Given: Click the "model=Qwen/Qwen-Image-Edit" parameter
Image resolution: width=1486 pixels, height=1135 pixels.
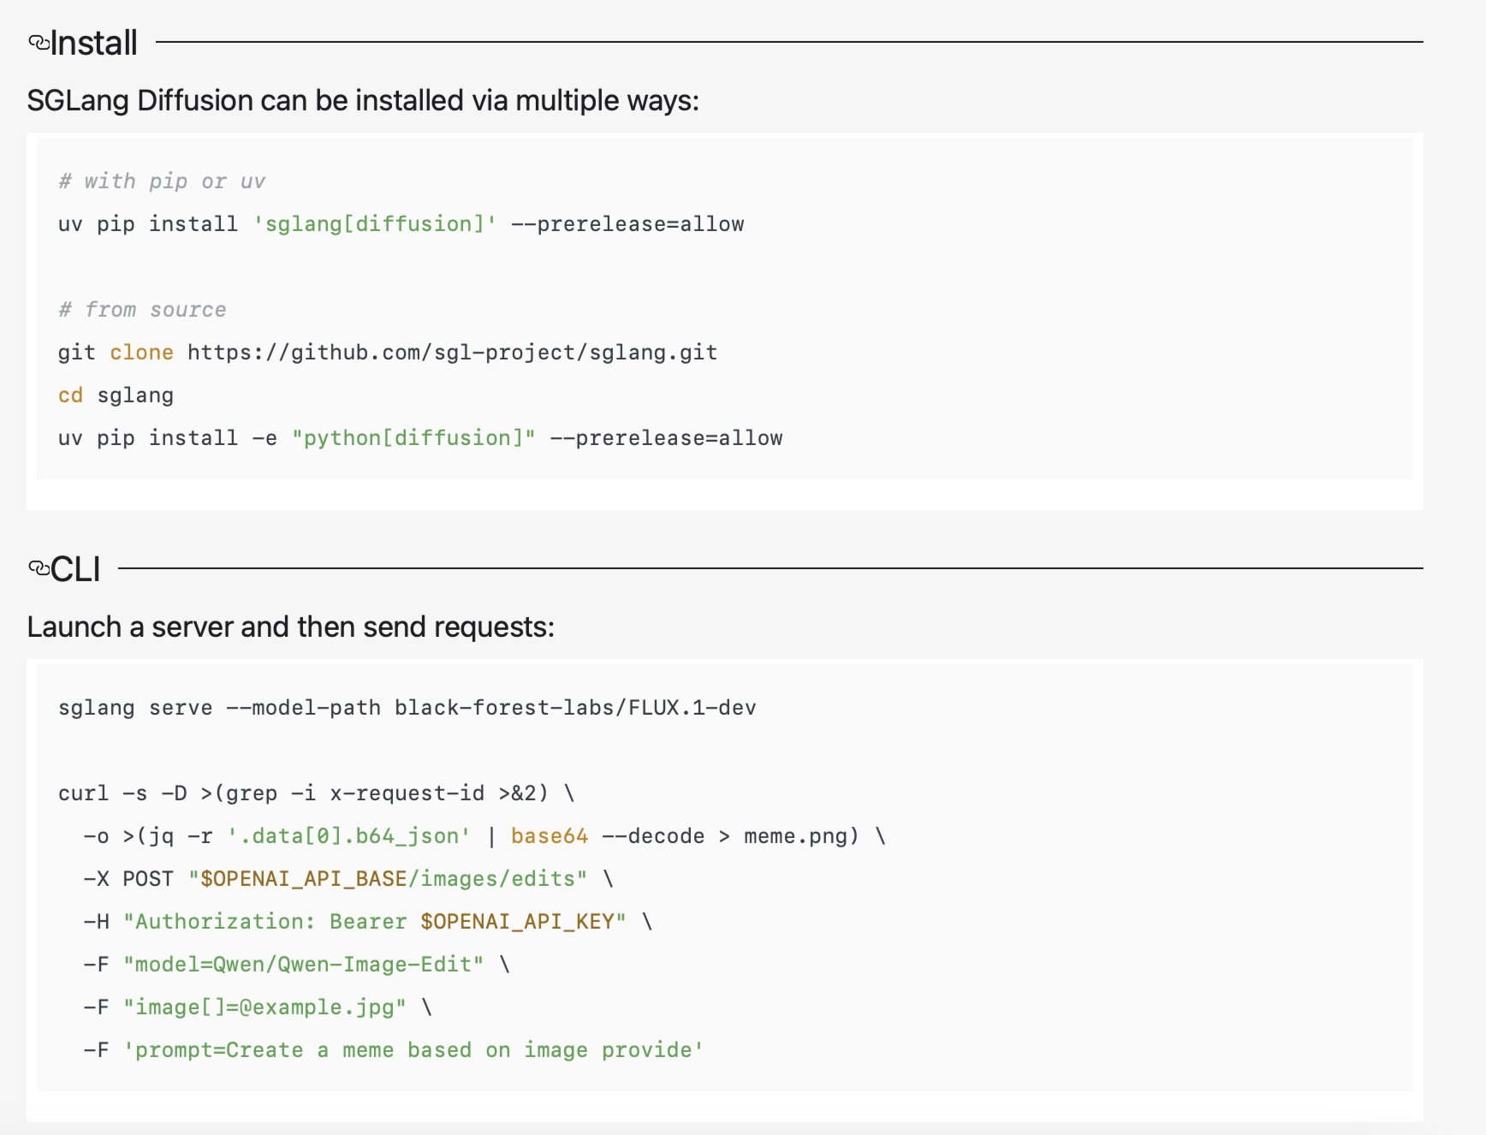Looking at the screenshot, I should (303, 965).
